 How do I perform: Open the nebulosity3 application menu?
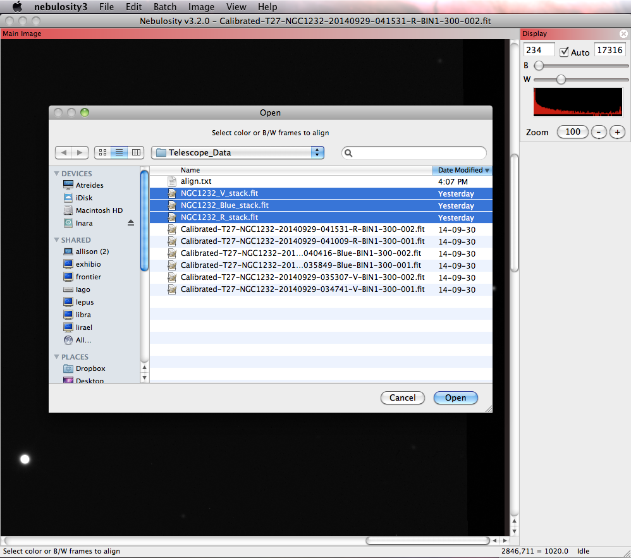click(60, 7)
